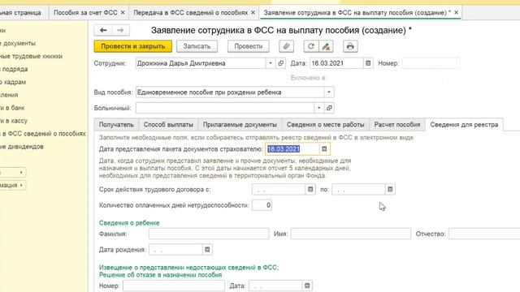Open the sidebar item ending in 'в банк'
This screenshot has width=520, height=292.
(x=13, y=108)
